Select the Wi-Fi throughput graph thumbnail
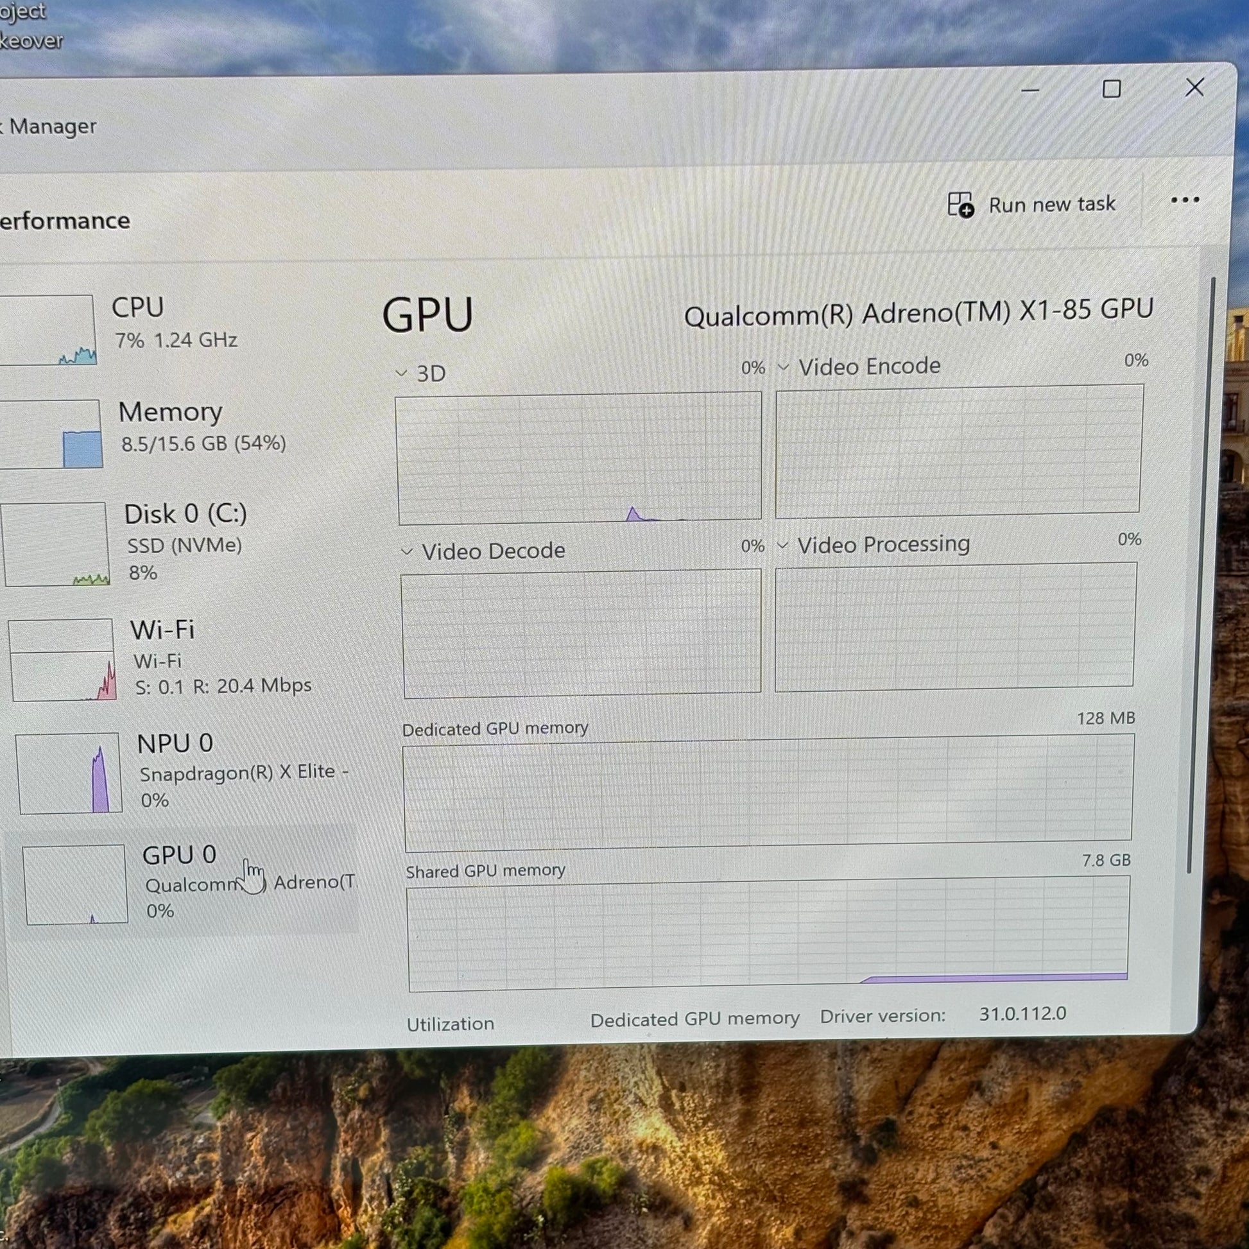This screenshot has height=1249, width=1249. pyautogui.click(x=63, y=660)
